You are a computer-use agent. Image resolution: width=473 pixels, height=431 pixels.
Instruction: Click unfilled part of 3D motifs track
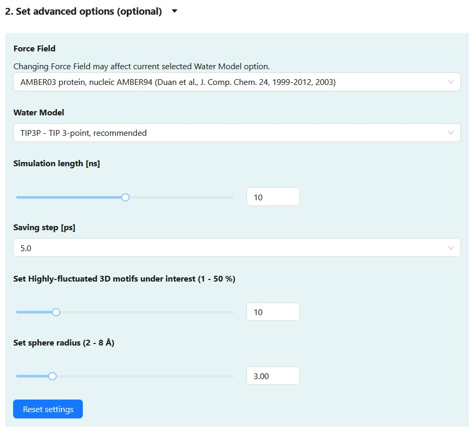(x=147, y=312)
